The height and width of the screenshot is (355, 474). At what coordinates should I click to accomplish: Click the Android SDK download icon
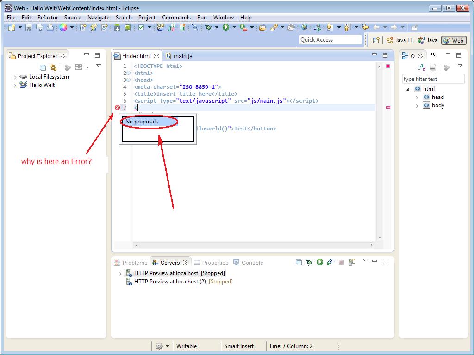(117, 27)
